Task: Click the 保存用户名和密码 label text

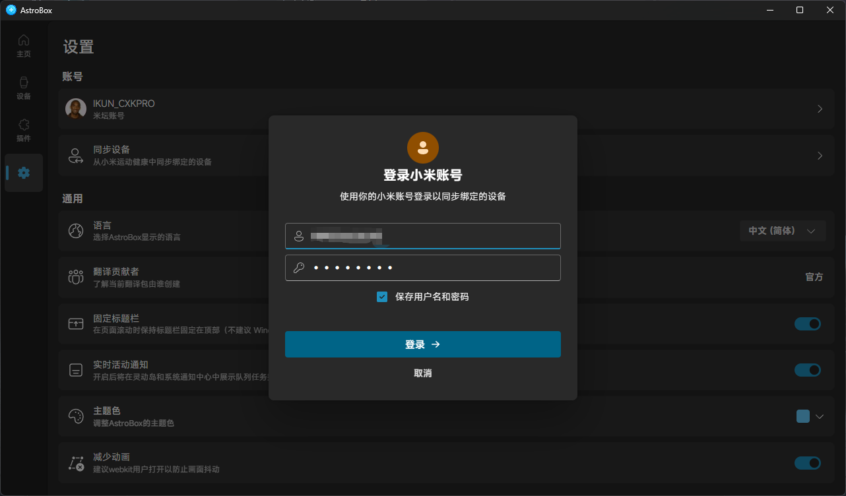Action: coord(432,297)
